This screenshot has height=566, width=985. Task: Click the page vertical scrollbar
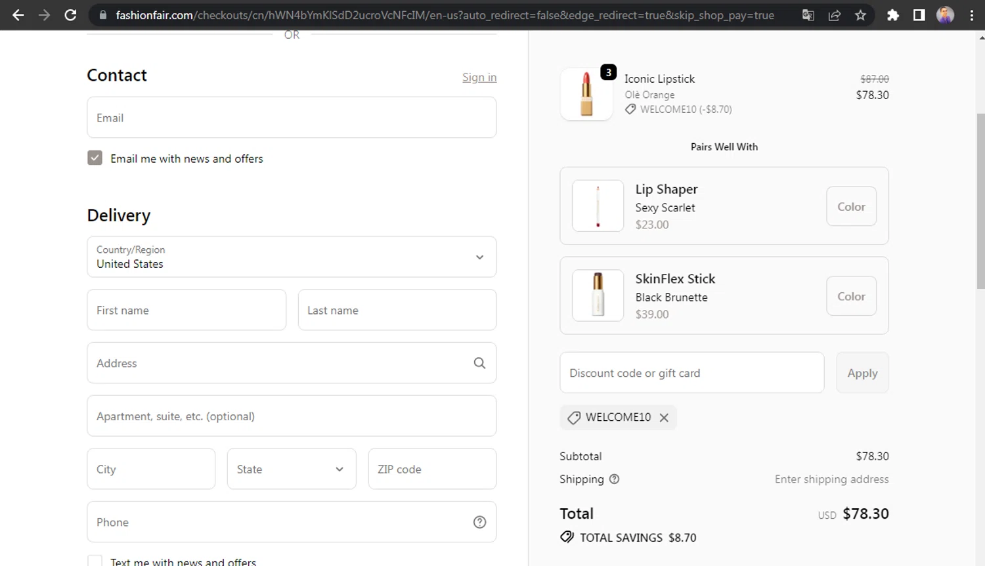980,201
